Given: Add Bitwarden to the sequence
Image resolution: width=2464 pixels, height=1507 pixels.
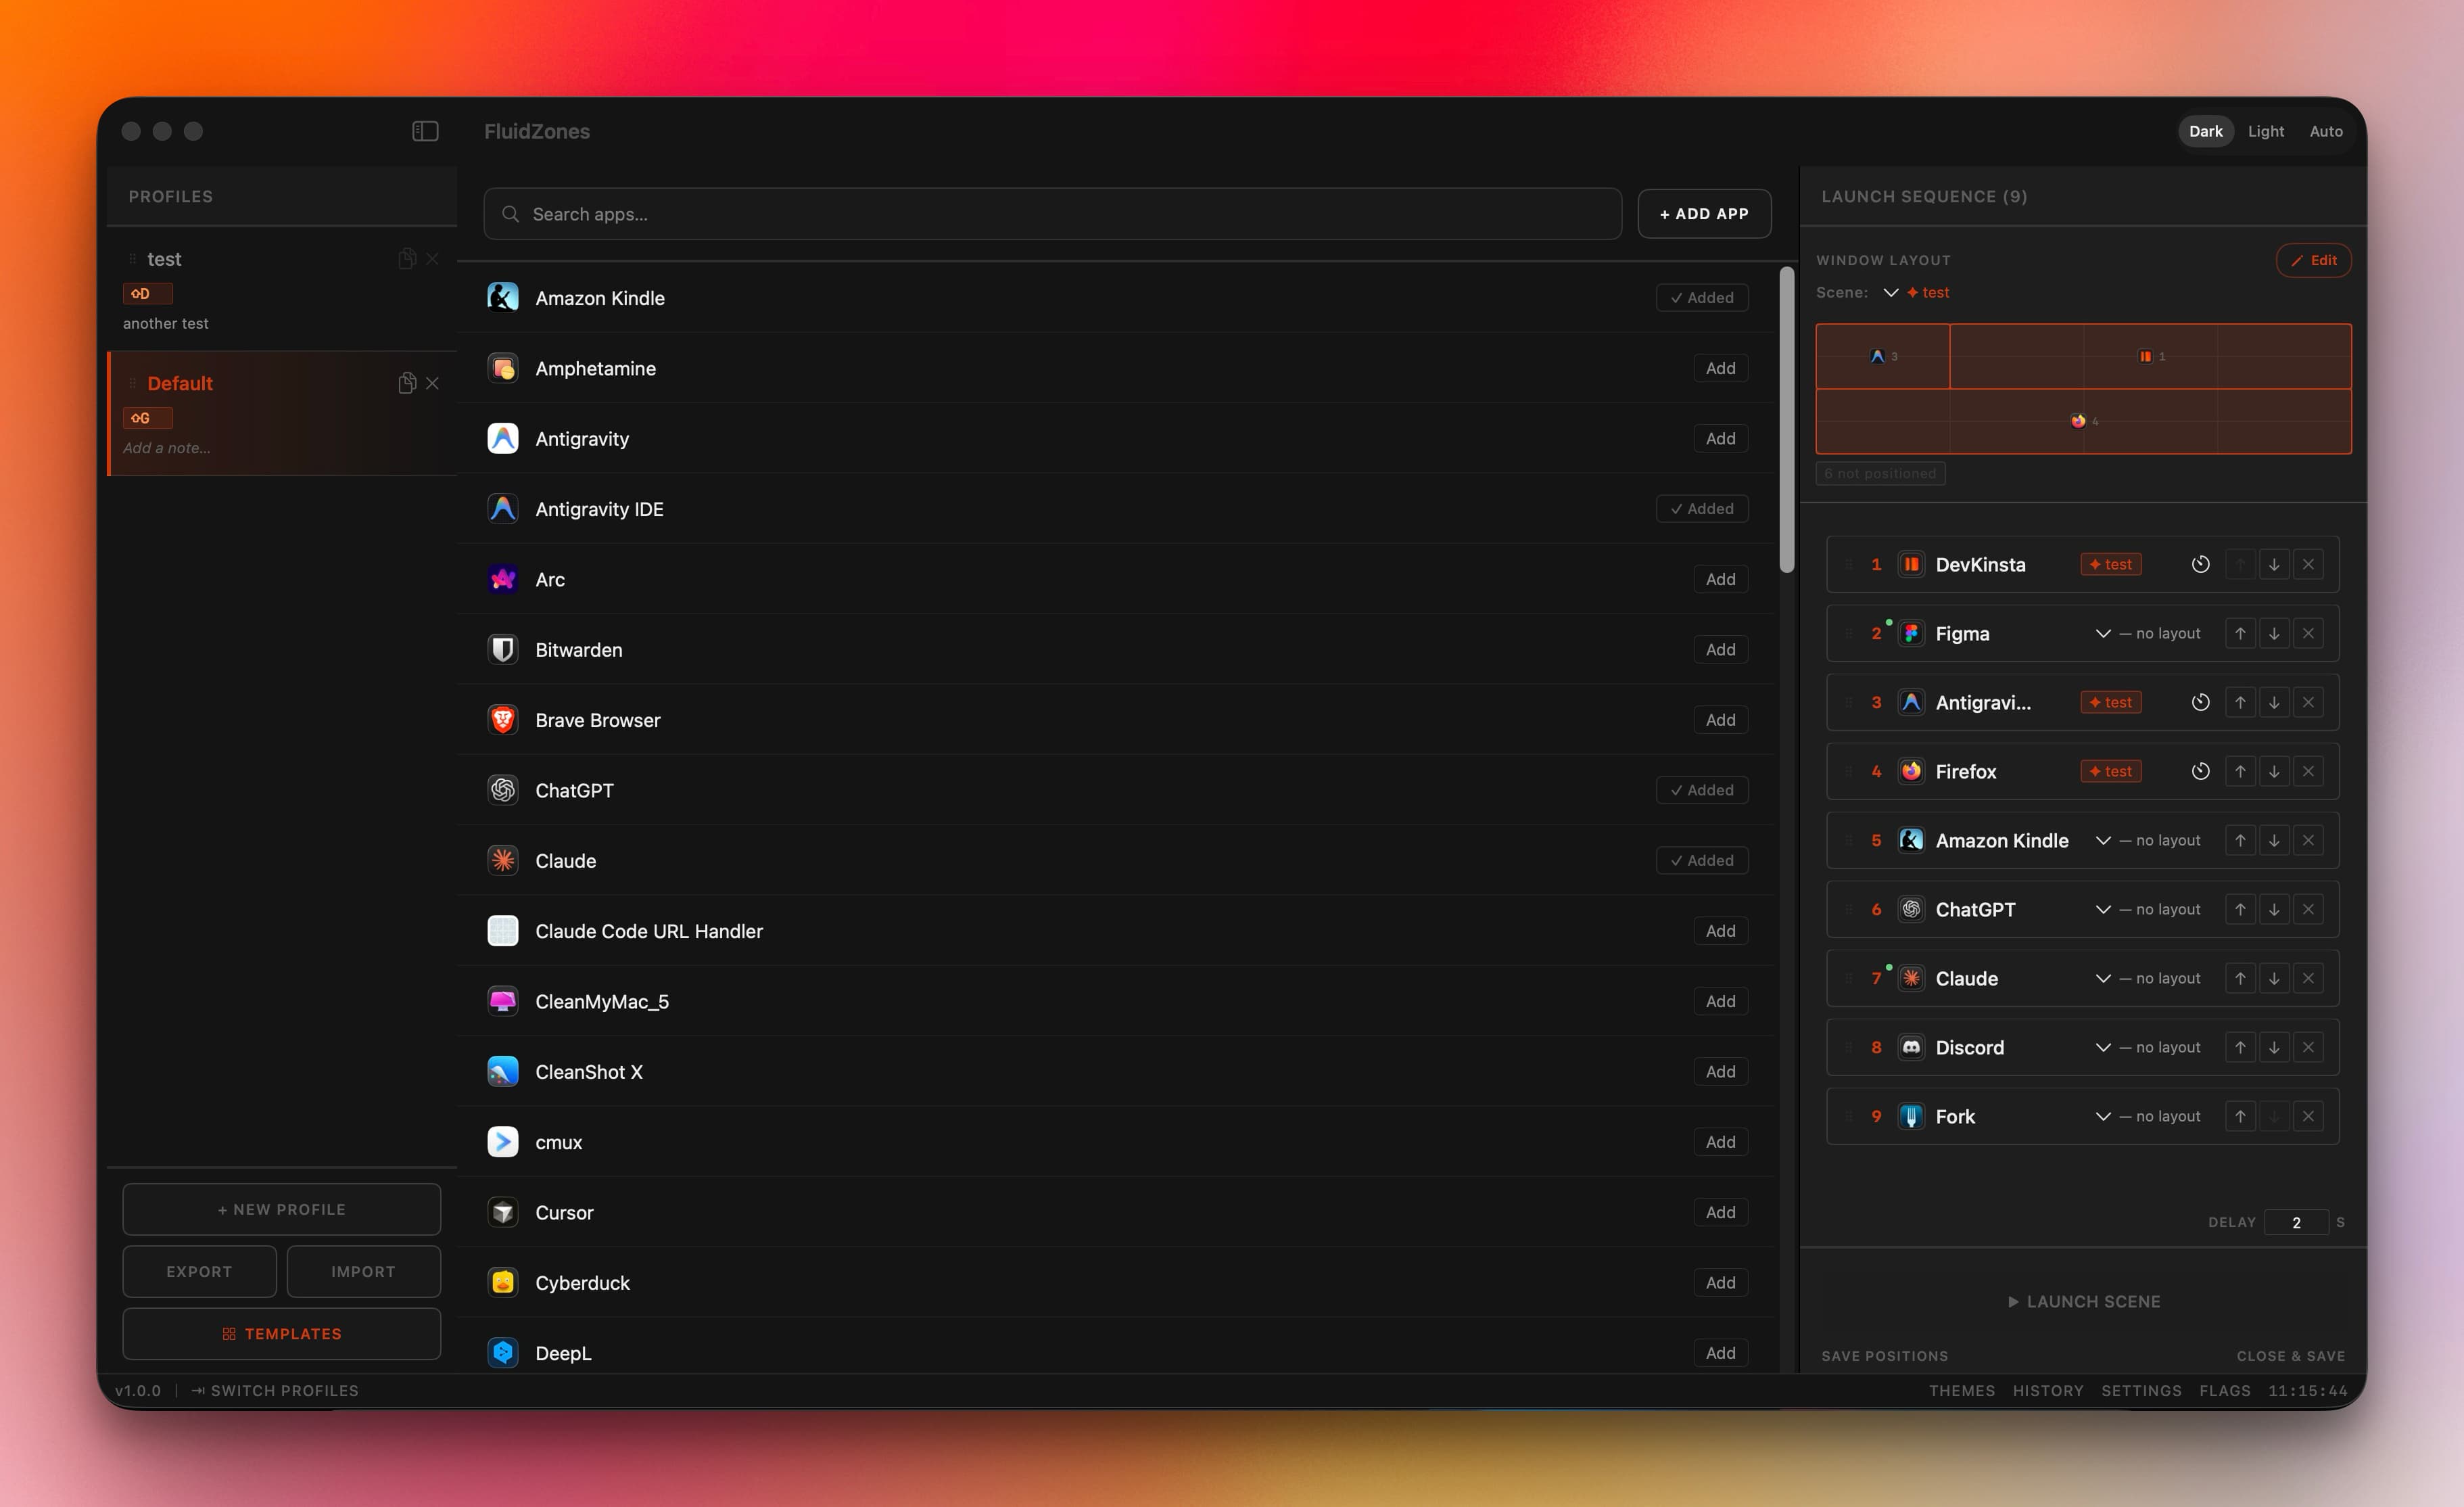Looking at the screenshot, I should (x=1720, y=649).
